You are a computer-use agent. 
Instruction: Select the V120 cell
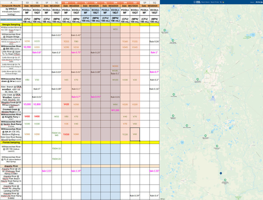tap(125, 134)
